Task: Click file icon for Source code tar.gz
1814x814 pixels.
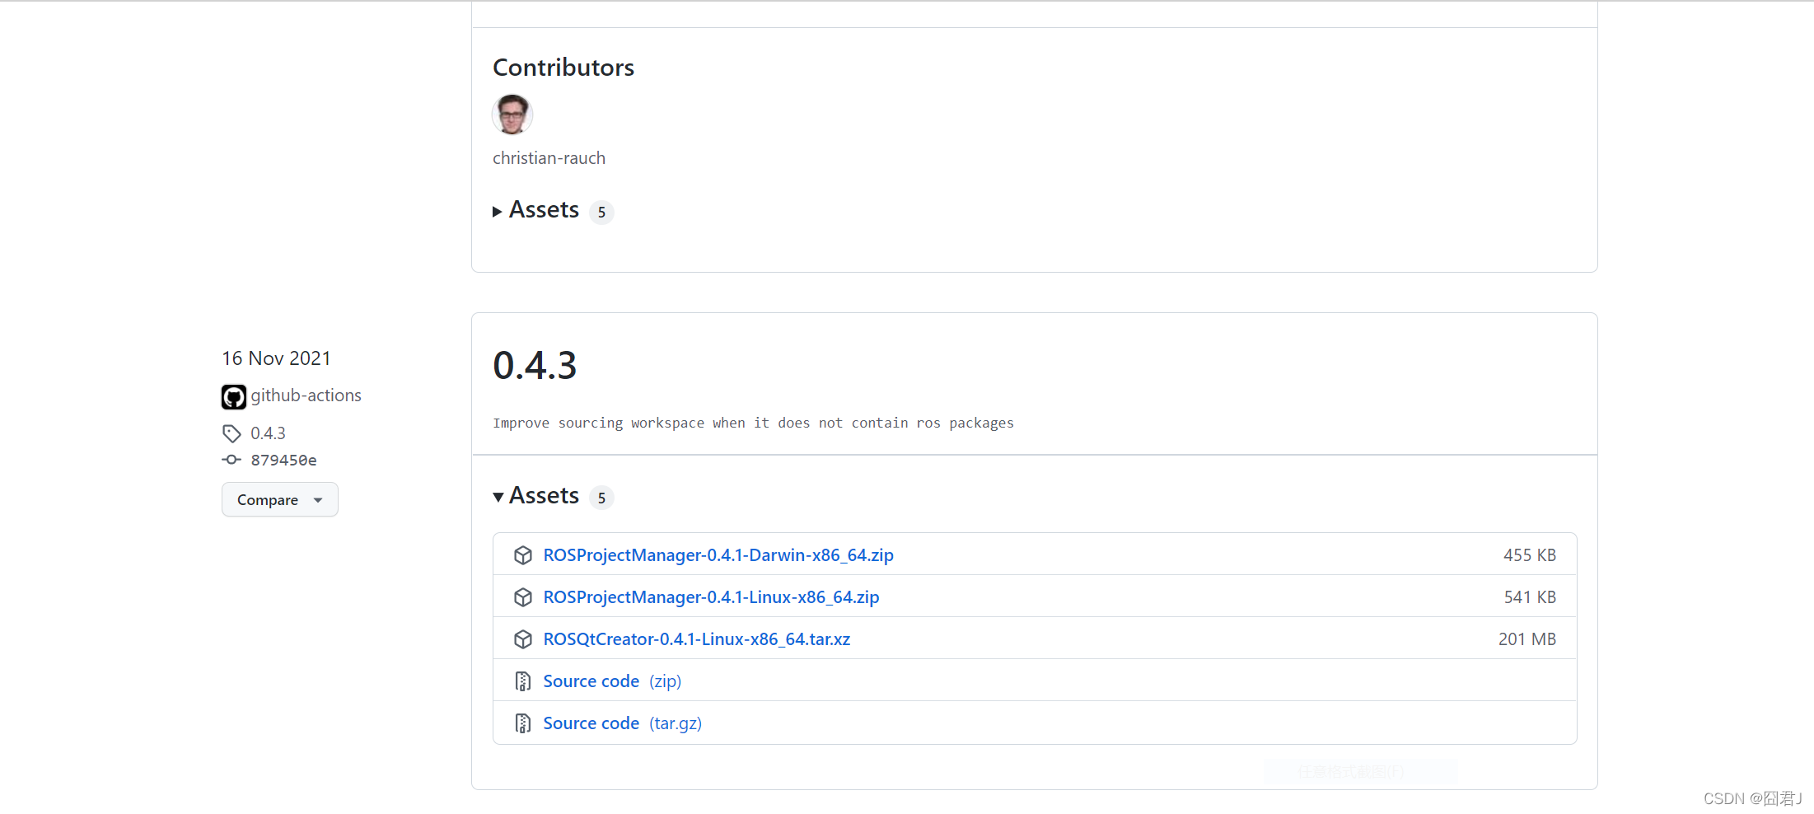Action: tap(523, 723)
